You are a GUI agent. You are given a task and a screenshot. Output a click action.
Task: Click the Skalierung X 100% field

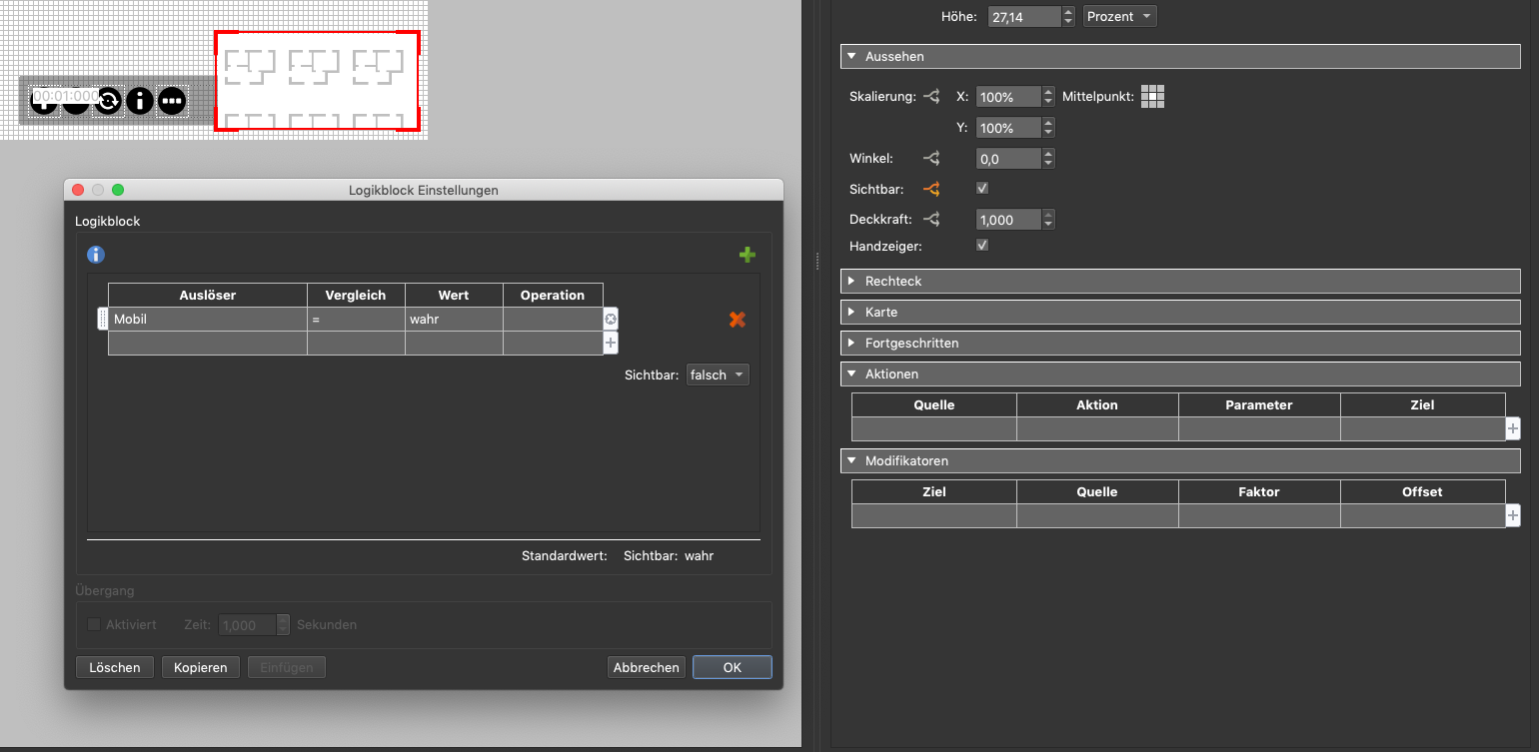[x=1007, y=97]
